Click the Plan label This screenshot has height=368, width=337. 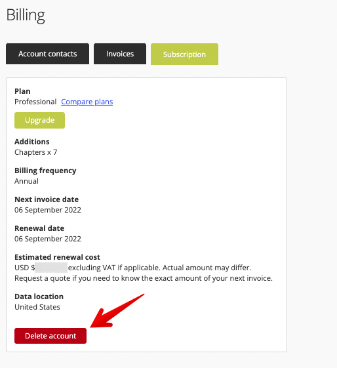point(22,91)
